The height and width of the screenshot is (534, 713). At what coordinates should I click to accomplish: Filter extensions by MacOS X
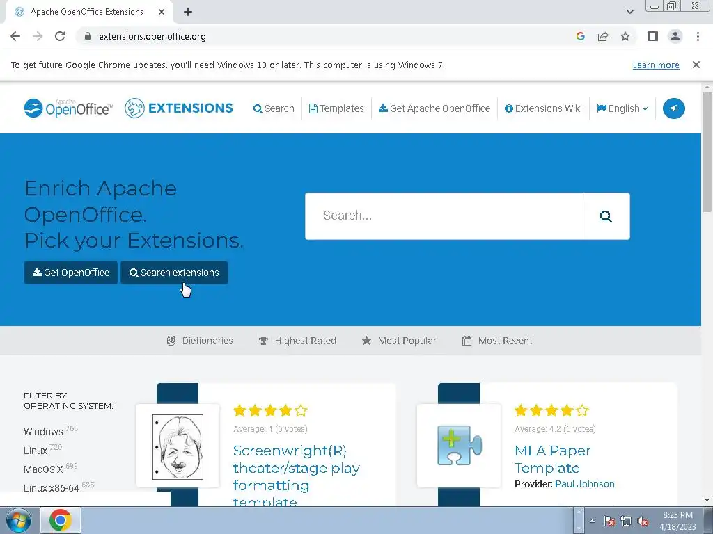coord(43,469)
